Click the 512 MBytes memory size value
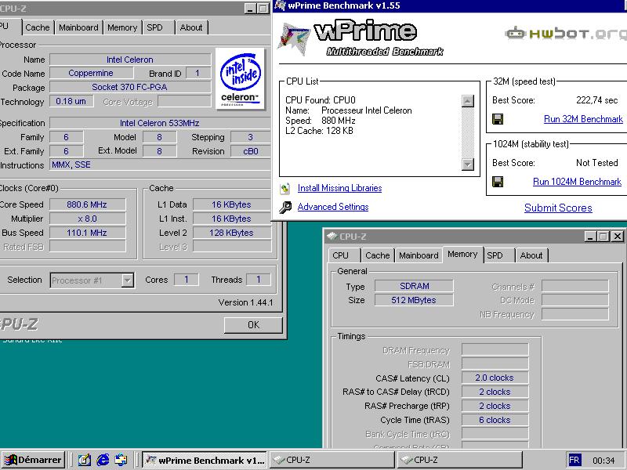Screen dimensions: 627x470 [415, 300]
